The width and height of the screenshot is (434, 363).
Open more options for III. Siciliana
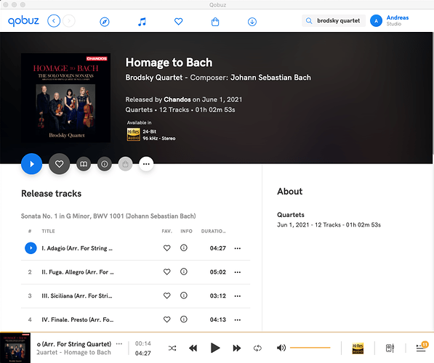coord(238,295)
